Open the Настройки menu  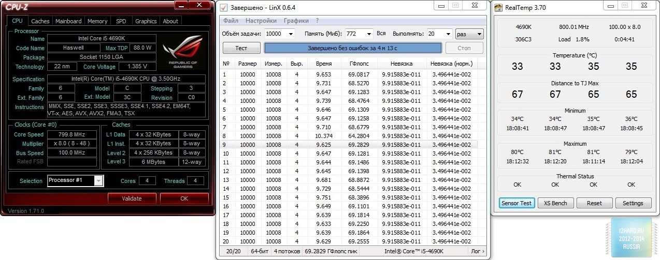coord(261,21)
